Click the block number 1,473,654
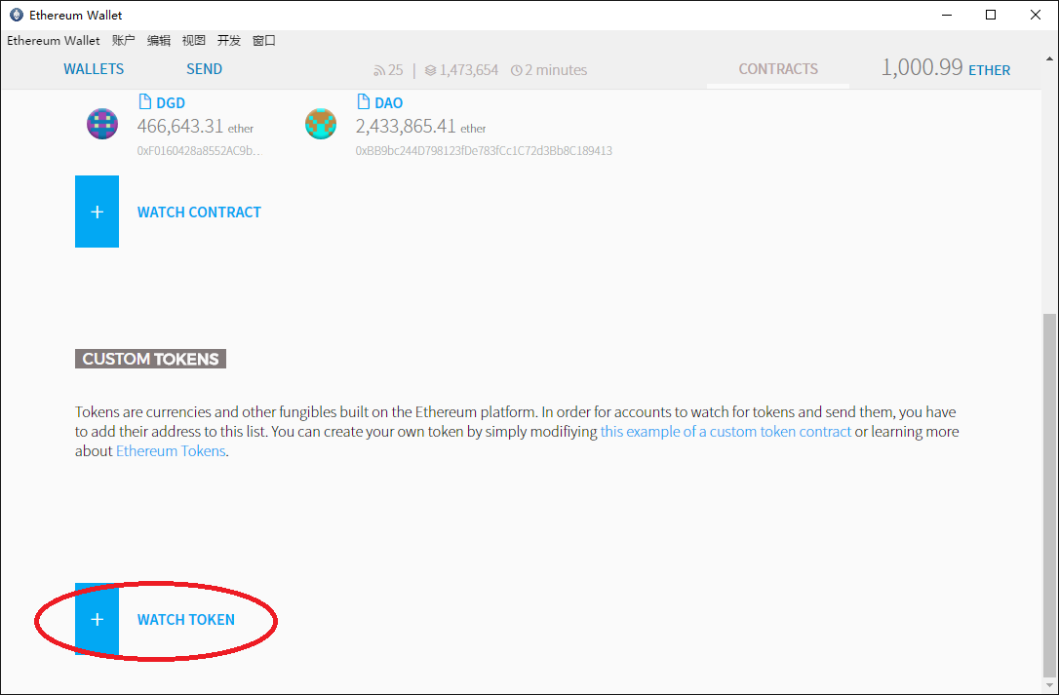This screenshot has height=695, width=1059. coord(469,70)
